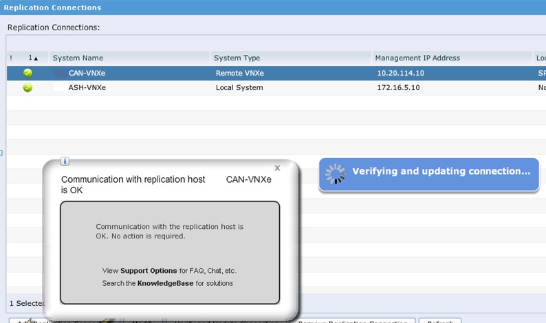This screenshot has height=323, width=546.
Task: Sort by Management IP Address column
Action: pos(417,58)
